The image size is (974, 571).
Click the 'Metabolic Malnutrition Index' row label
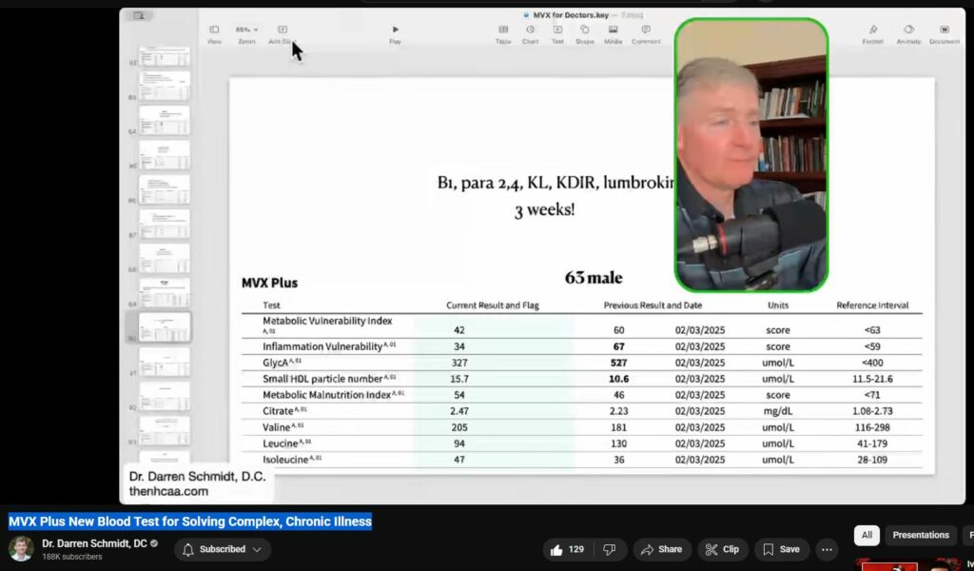click(x=327, y=395)
